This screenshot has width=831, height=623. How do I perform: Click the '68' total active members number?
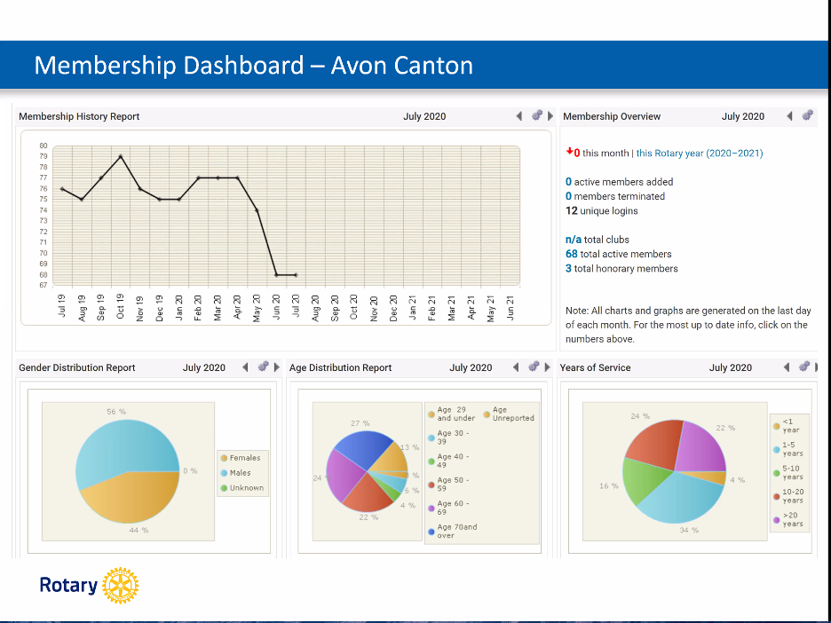571,254
